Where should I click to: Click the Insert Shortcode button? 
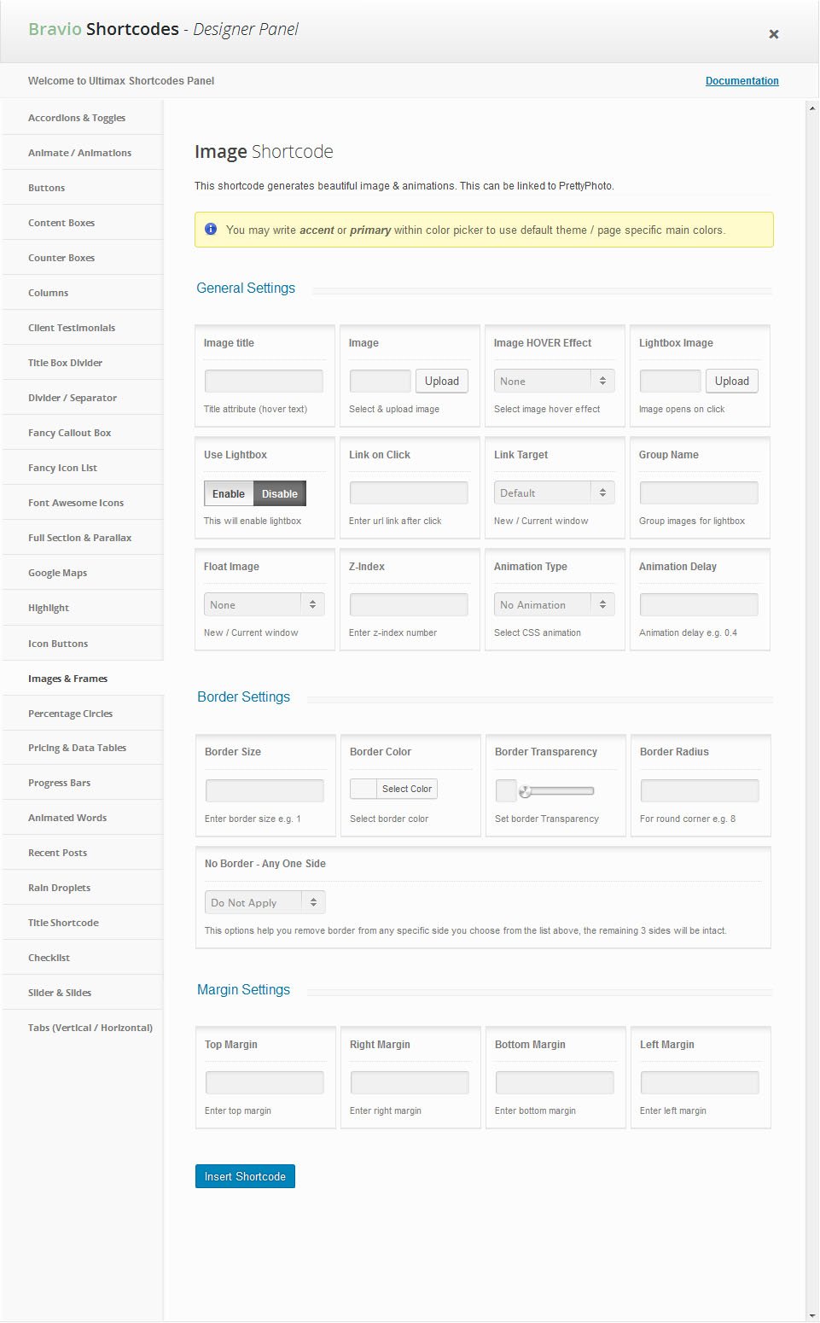tap(245, 1176)
